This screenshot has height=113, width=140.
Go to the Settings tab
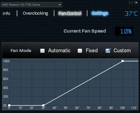[x=100, y=13]
